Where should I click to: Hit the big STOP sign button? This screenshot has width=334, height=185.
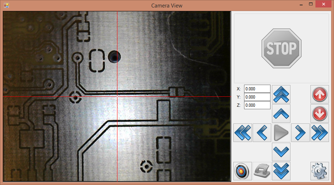(x=282, y=48)
